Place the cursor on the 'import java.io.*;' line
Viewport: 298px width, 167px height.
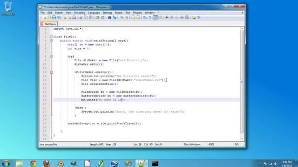[x=68, y=29]
